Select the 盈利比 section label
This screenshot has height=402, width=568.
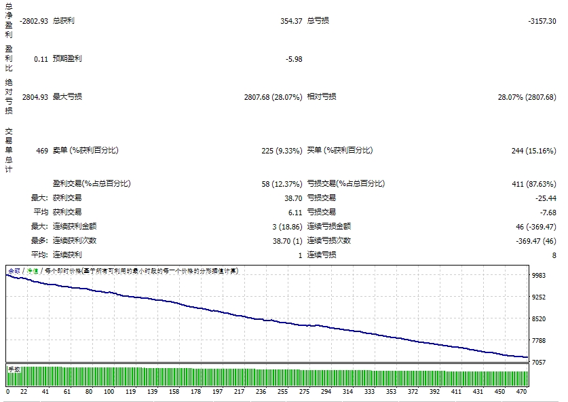[x=7, y=60]
